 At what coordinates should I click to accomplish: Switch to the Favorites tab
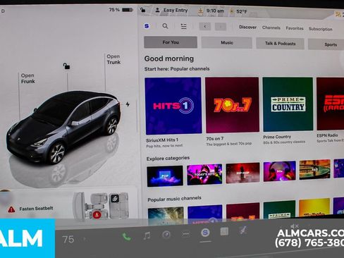tap(295, 28)
